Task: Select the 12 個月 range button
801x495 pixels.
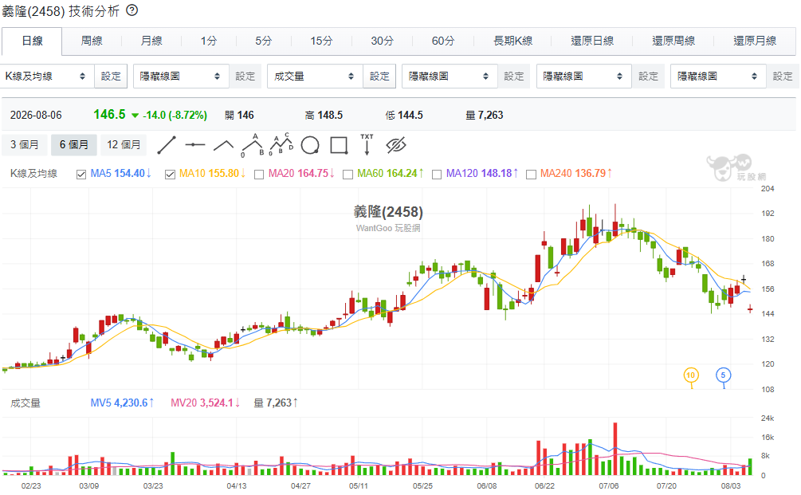Action: coord(124,144)
